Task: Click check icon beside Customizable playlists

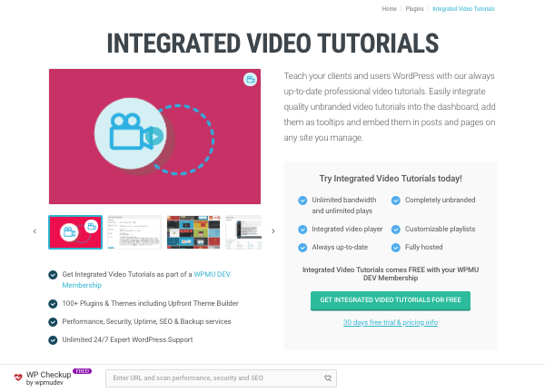Action: click(x=396, y=230)
